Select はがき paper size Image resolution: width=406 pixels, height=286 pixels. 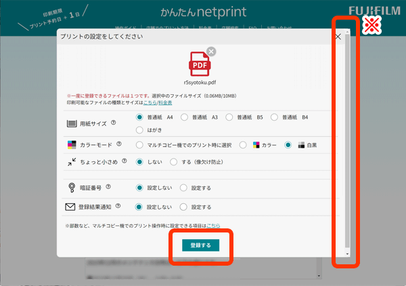tap(139, 130)
